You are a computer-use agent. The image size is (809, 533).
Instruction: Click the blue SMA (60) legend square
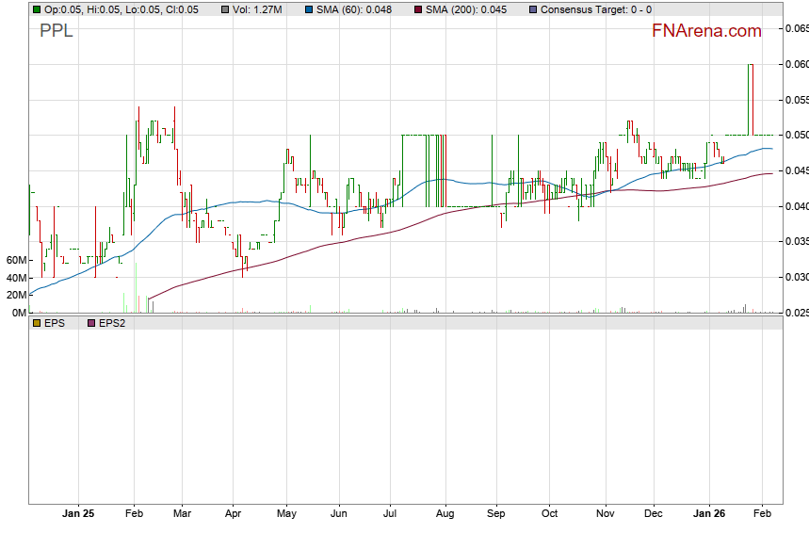tap(308, 9)
